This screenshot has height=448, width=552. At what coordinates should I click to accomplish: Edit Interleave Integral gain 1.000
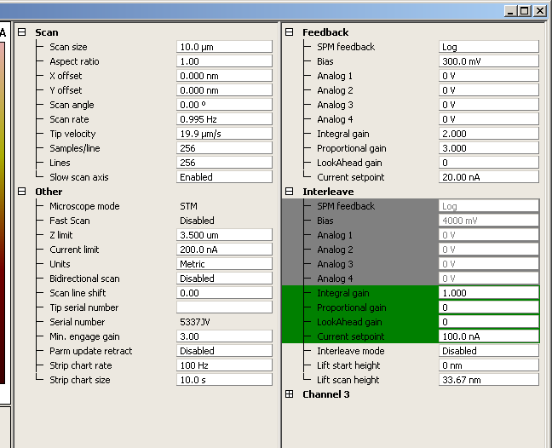pyautogui.click(x=489, y=292)
